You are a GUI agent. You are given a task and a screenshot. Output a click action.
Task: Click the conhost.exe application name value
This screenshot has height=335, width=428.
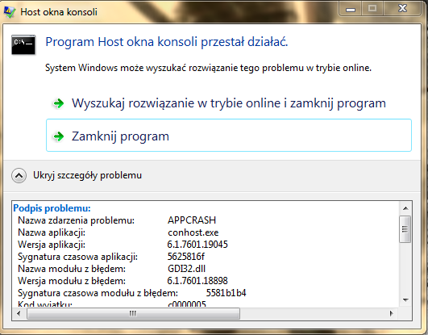pyautogui.click(x=193, y=232)
